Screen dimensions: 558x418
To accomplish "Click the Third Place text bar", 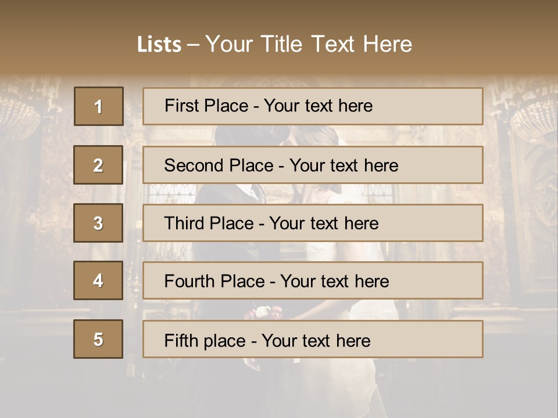I will point(313,223).
